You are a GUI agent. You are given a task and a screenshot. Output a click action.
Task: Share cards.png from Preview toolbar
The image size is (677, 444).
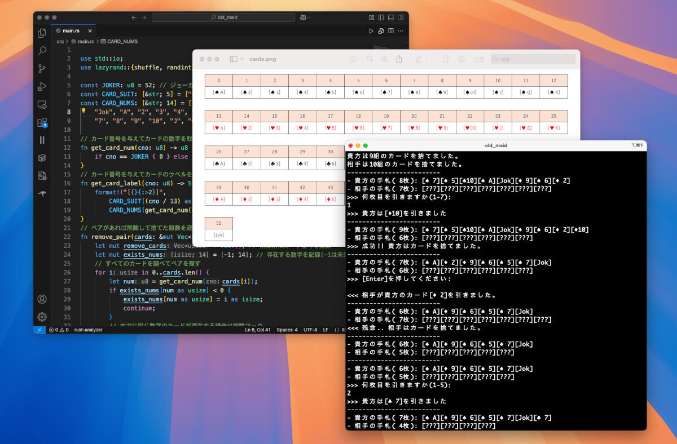coord(399,59)
